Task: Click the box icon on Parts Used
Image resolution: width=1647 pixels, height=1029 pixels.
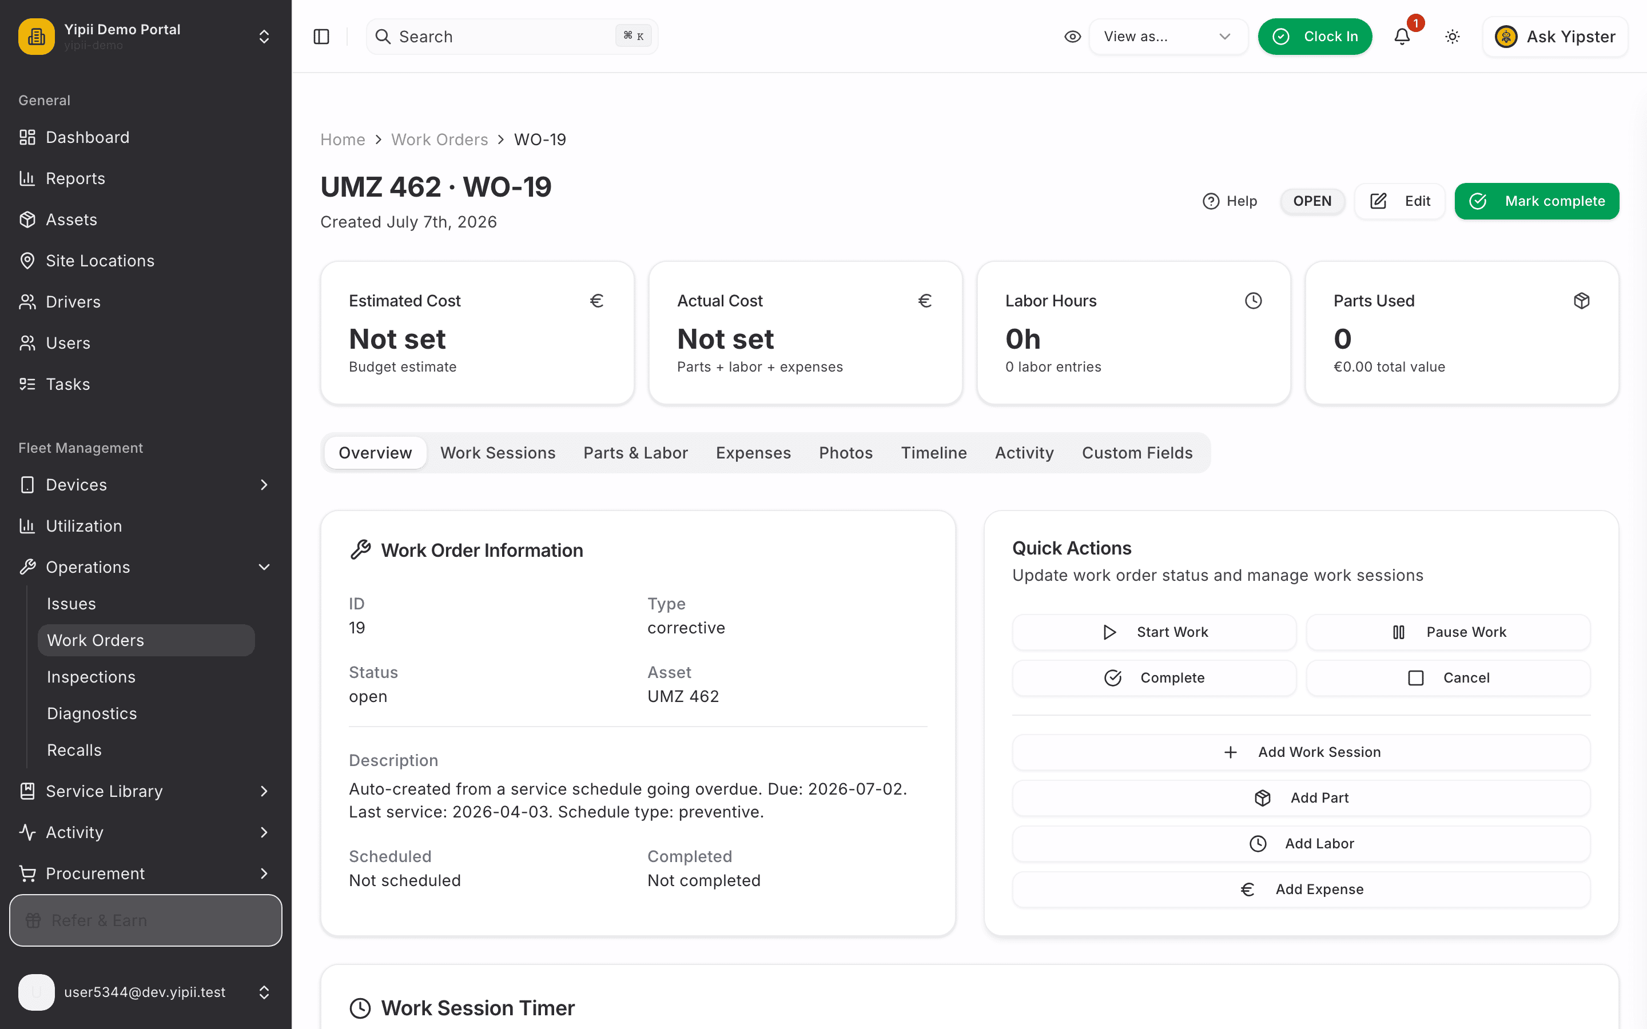Action: (x=1582, y=301)
